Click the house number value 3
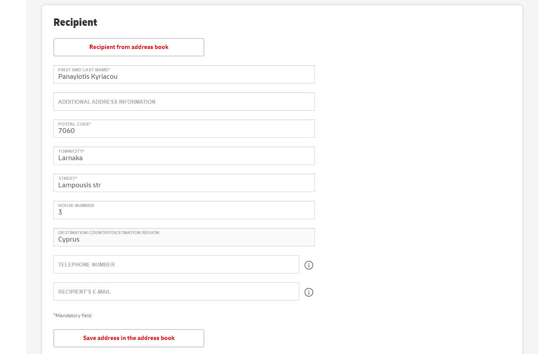The image size is (560, 354). pos(60,212)
